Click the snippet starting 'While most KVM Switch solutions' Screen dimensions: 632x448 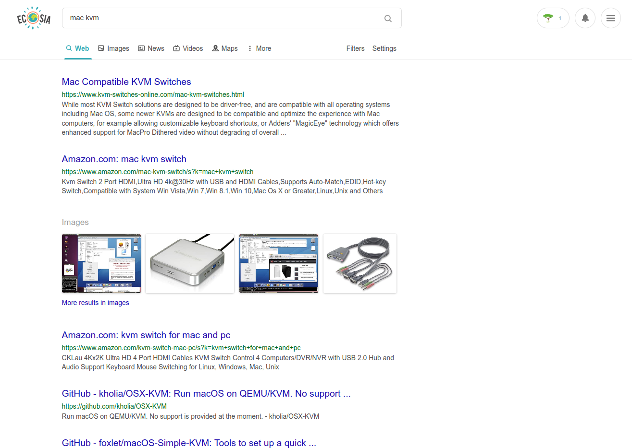coord(230,118)
